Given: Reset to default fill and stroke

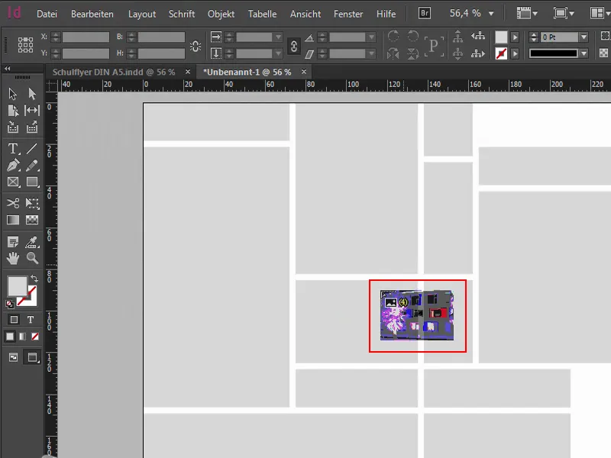Looking at the screenshot, I should click(10, 304).
